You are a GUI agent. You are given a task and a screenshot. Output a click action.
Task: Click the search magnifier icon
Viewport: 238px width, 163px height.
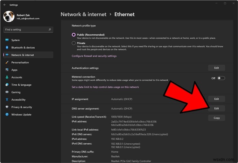50,29
